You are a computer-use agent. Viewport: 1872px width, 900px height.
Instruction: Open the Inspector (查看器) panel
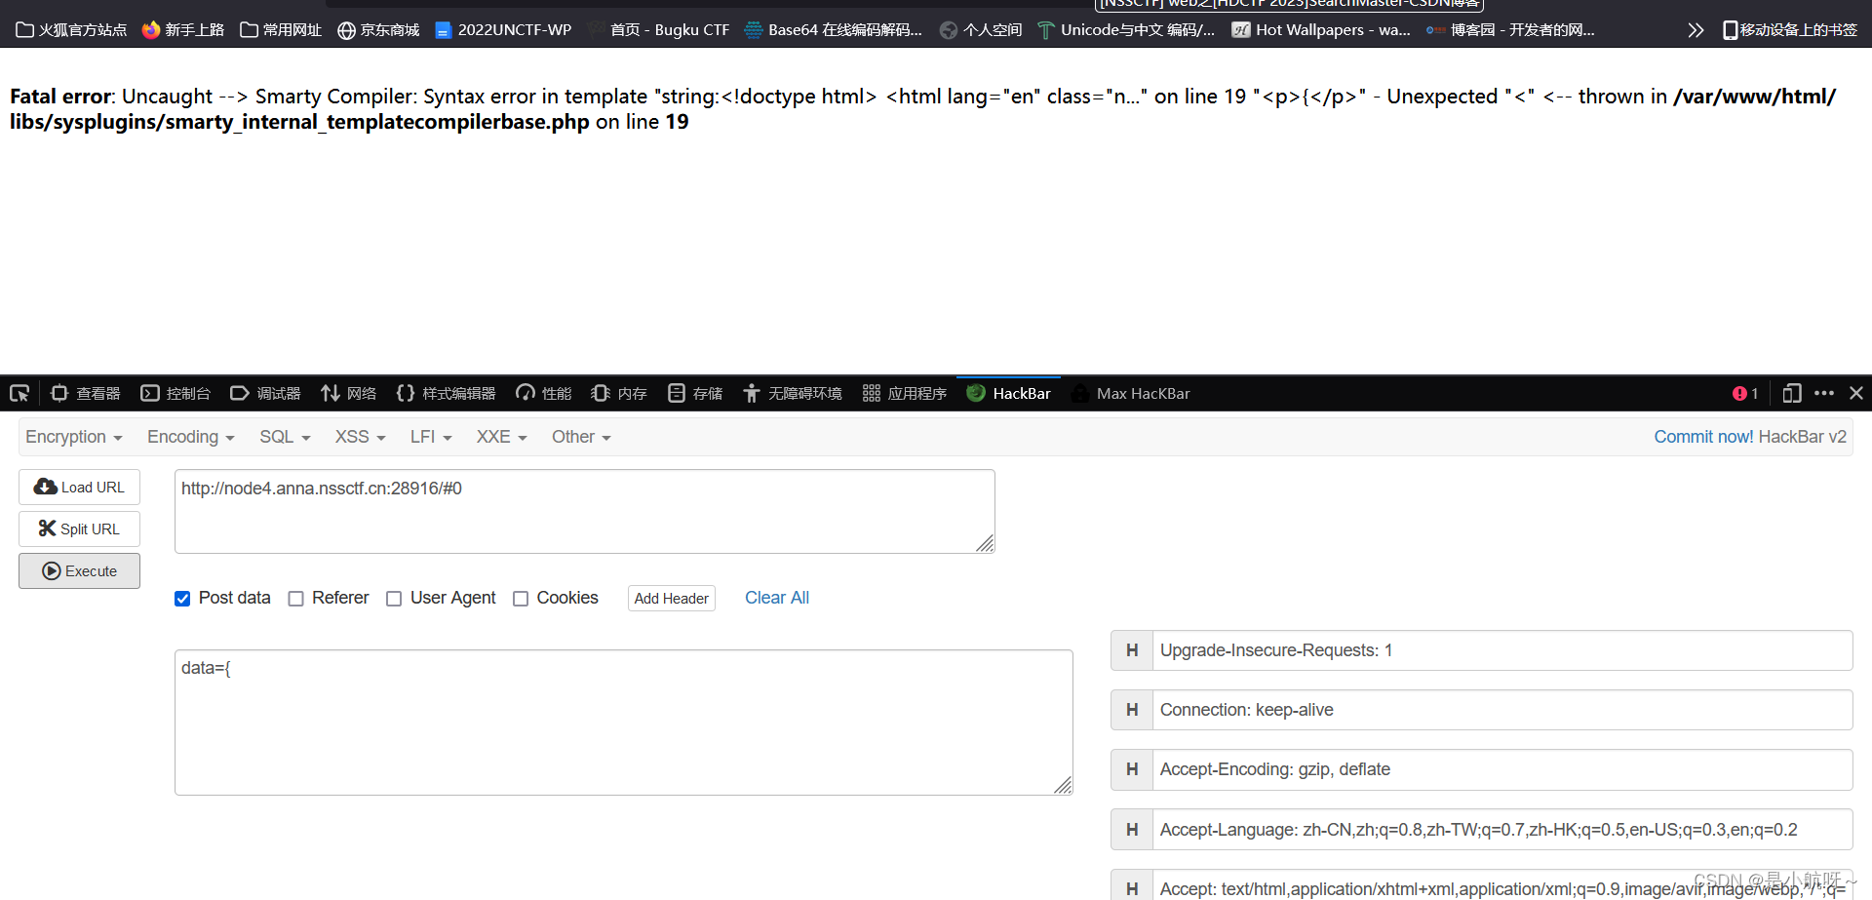[x=84, y=393]
